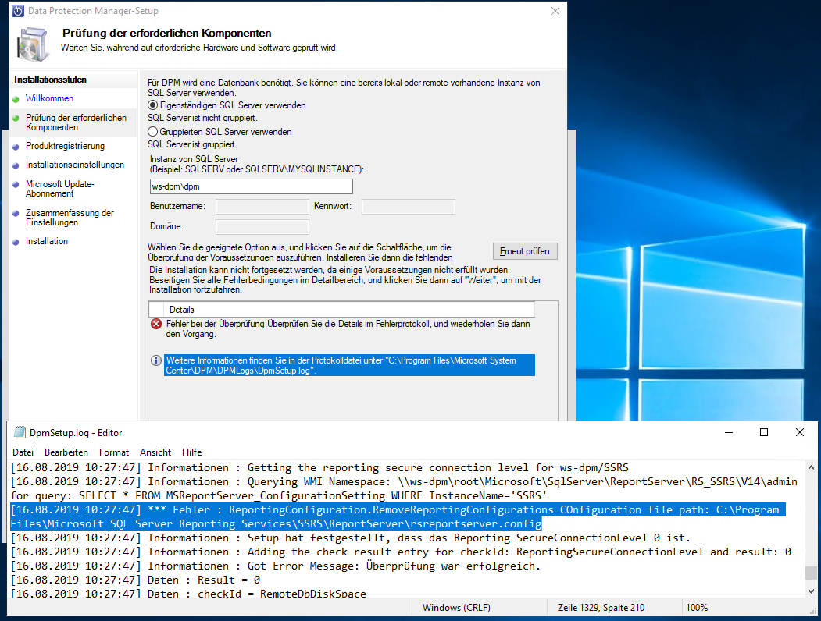Click the information icon beside the log file message

click(156, 360)
